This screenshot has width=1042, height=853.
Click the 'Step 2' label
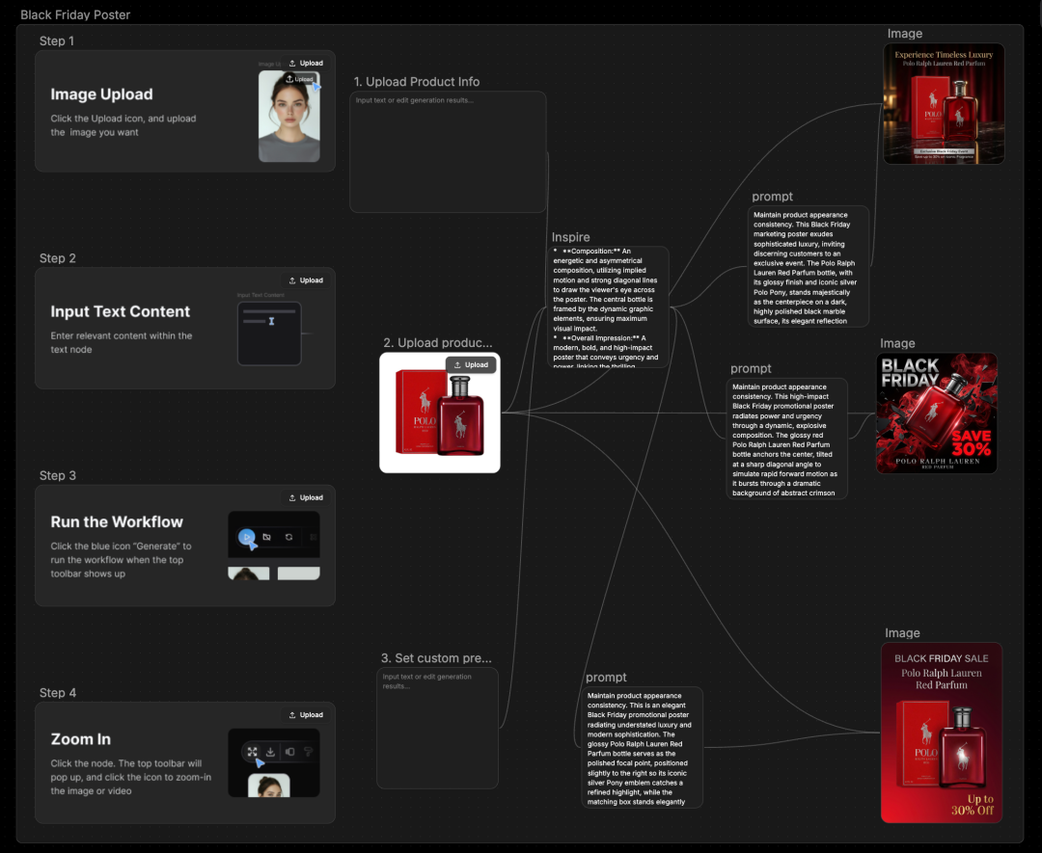tap(57, 258)
